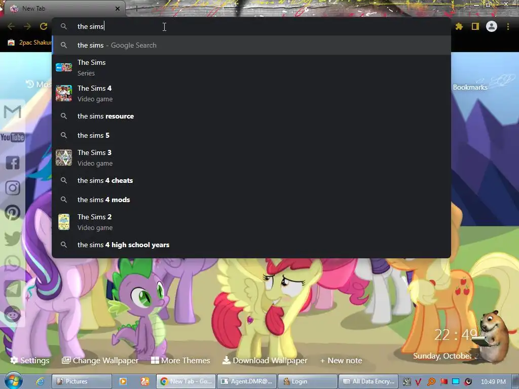Choose 'the sims 4 high school years' suggestion
519x389 pixels.
[251, 245]
